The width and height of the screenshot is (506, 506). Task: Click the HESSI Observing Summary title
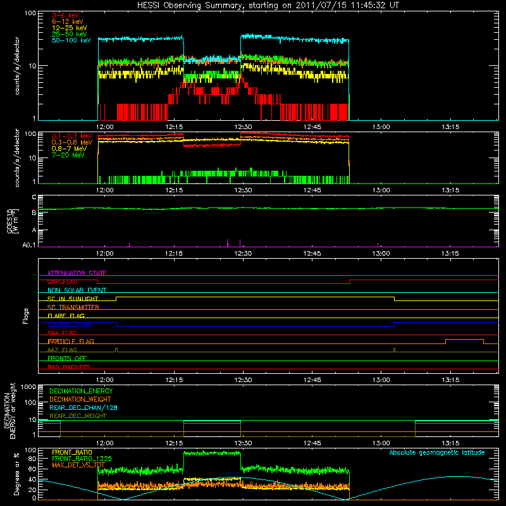(x=268, y=6)
